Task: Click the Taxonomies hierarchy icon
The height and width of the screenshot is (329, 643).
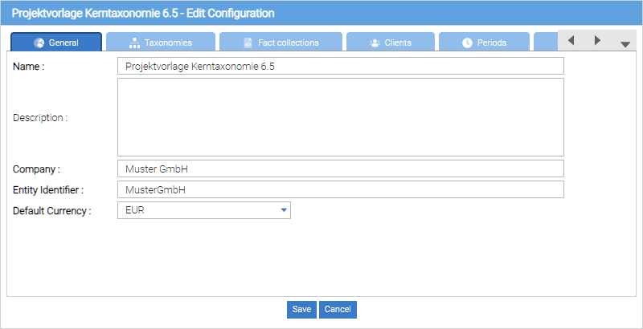Action: point(134,43)
